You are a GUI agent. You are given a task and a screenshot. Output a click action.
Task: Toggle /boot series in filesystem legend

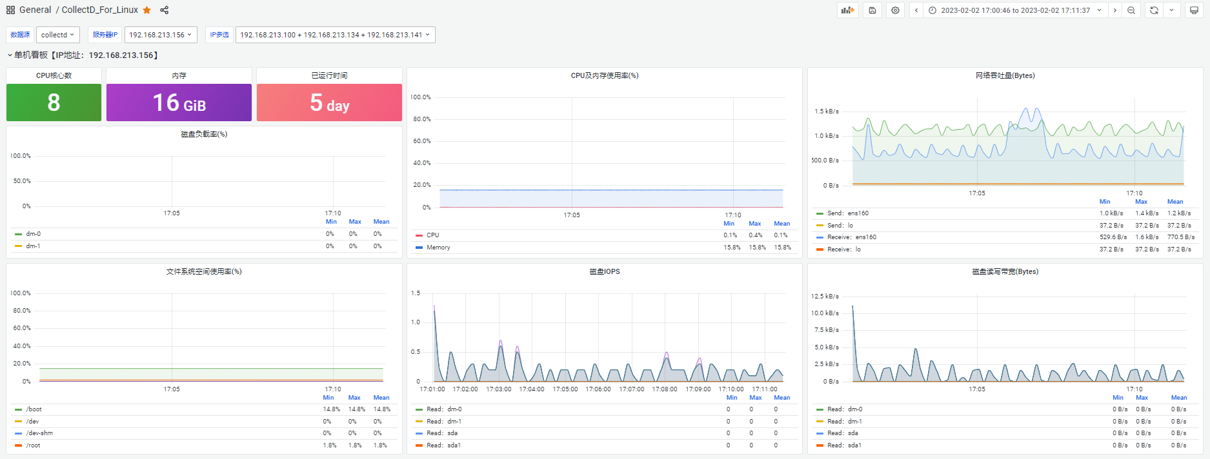tap(34, 409)
